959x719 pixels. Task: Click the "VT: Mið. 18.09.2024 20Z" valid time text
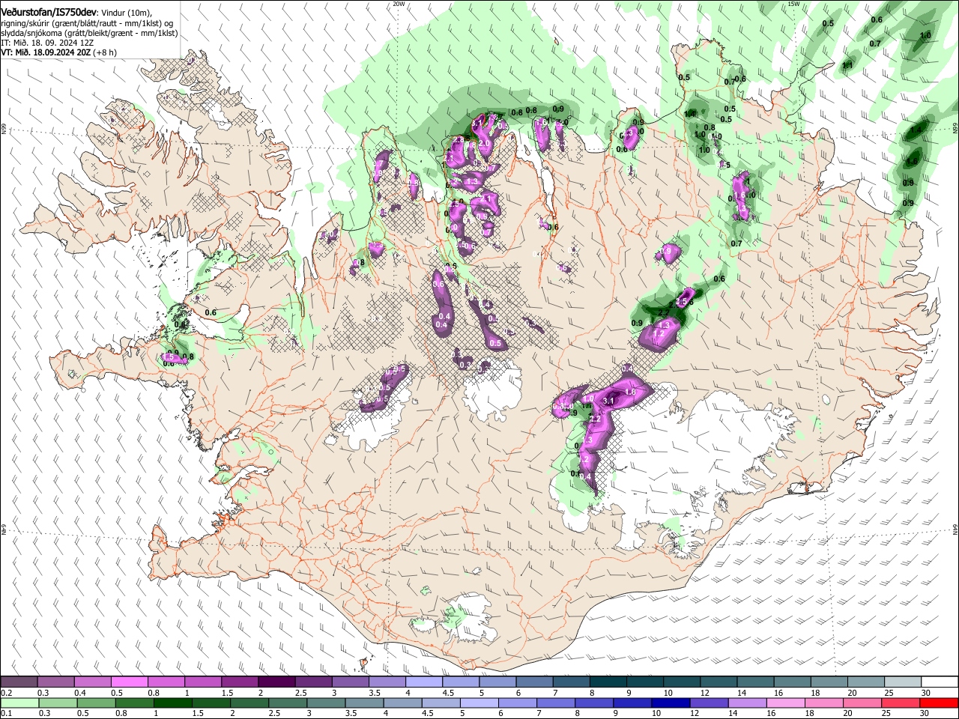pyautogui.click(x=46, y=52)
